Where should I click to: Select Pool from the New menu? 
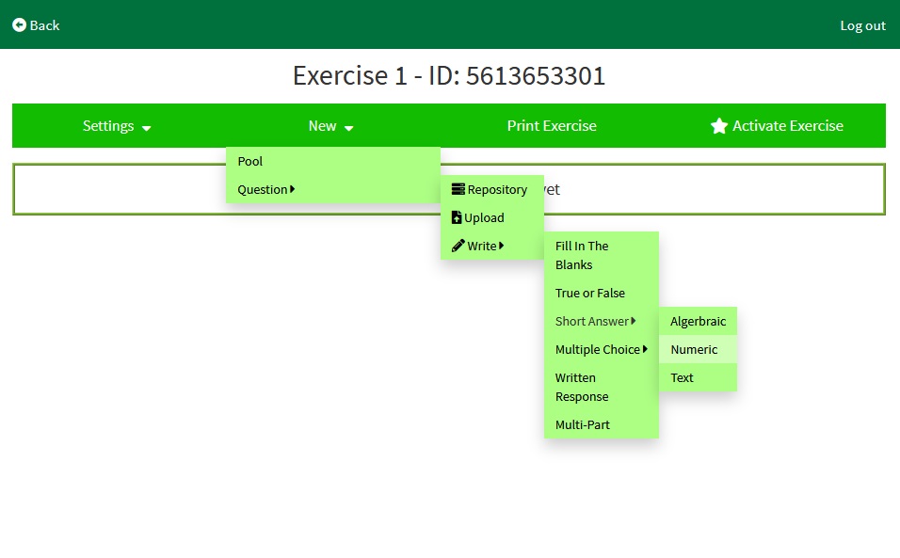click(250, 161)
